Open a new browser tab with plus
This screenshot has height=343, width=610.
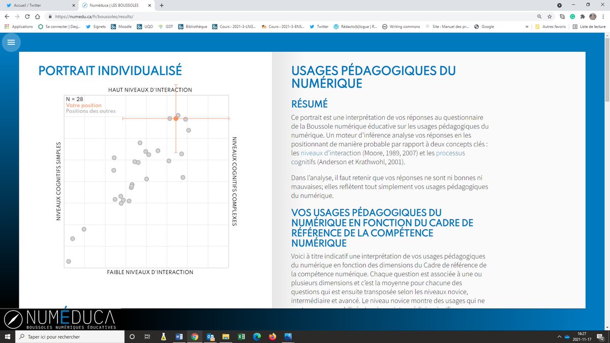pyautogui.click(x=161, y=5)
